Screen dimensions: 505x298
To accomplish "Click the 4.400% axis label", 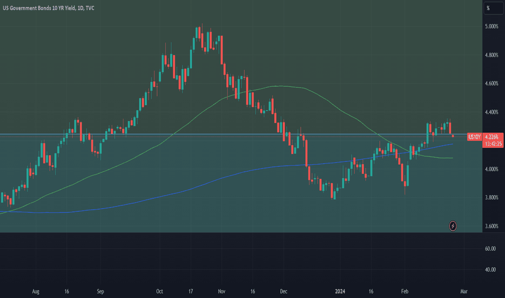I will [491, 112].
